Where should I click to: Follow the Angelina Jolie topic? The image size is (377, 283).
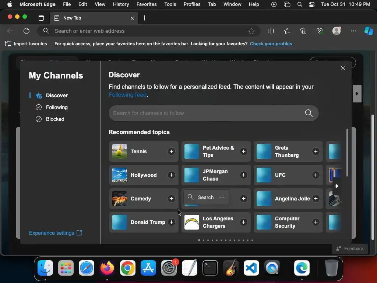pyautogui.click(x=316, y=199)
